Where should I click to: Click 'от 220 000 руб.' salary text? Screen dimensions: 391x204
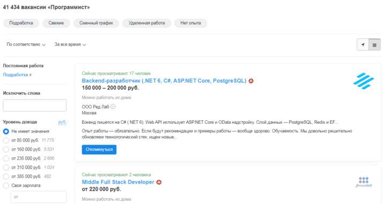click(x=101, y=190)
